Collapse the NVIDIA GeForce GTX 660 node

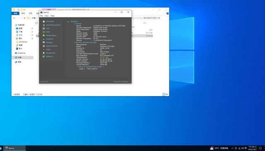tap(75, 42)
